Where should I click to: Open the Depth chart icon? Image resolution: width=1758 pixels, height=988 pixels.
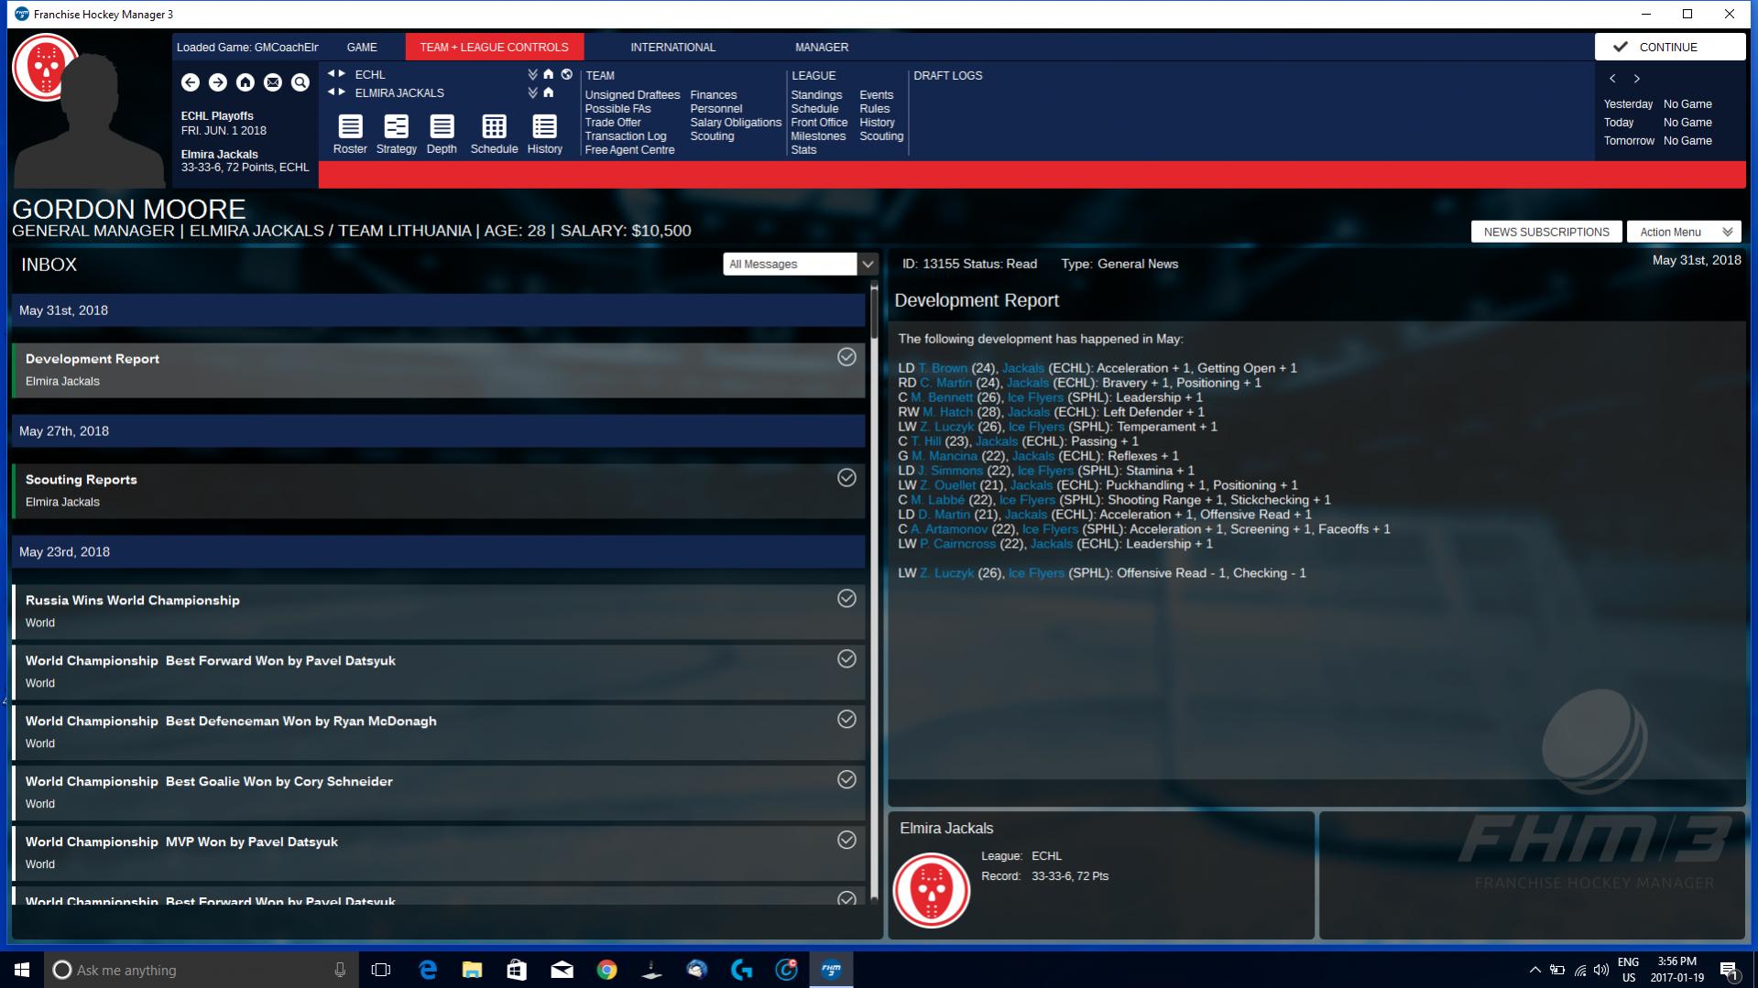coord(442,134)
